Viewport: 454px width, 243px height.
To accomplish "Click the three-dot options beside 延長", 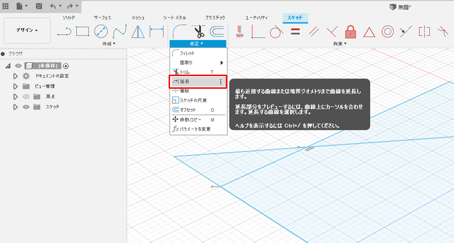I will point(221,81).
